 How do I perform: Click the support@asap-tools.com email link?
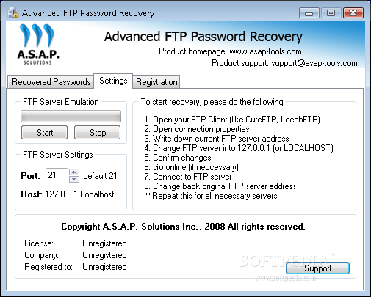pyautogui.click(x=314, y=63)
